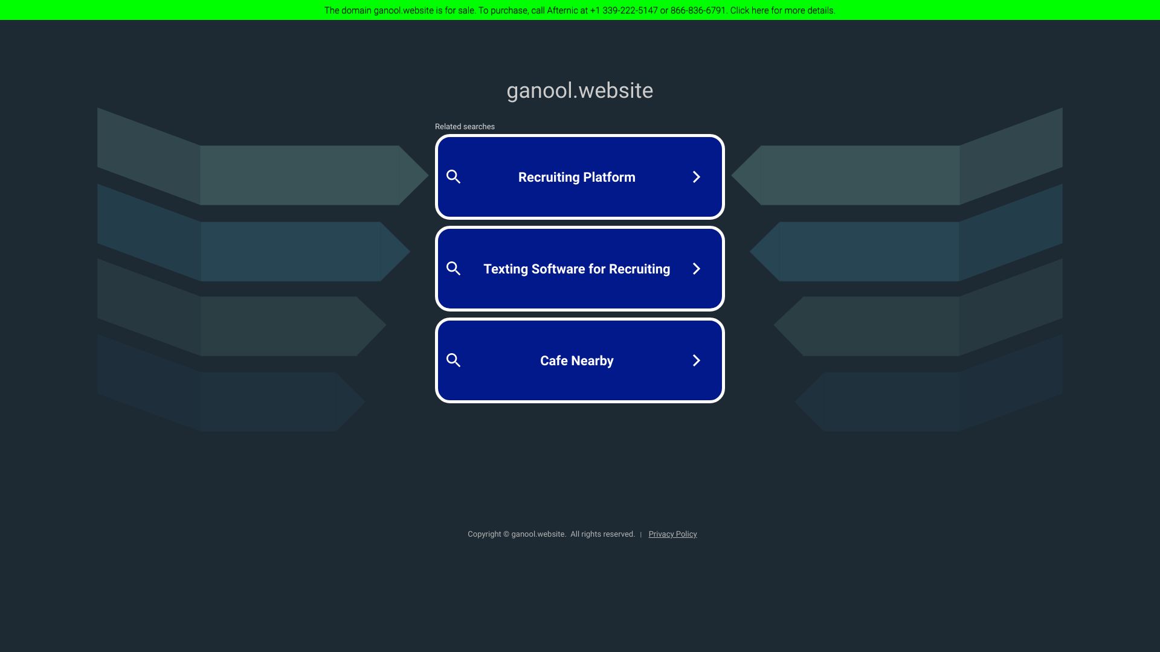The width and height of the screenshot is (1160, 652).
Task: Click the domain sale notification banner
Action: (x=580, y=10)
